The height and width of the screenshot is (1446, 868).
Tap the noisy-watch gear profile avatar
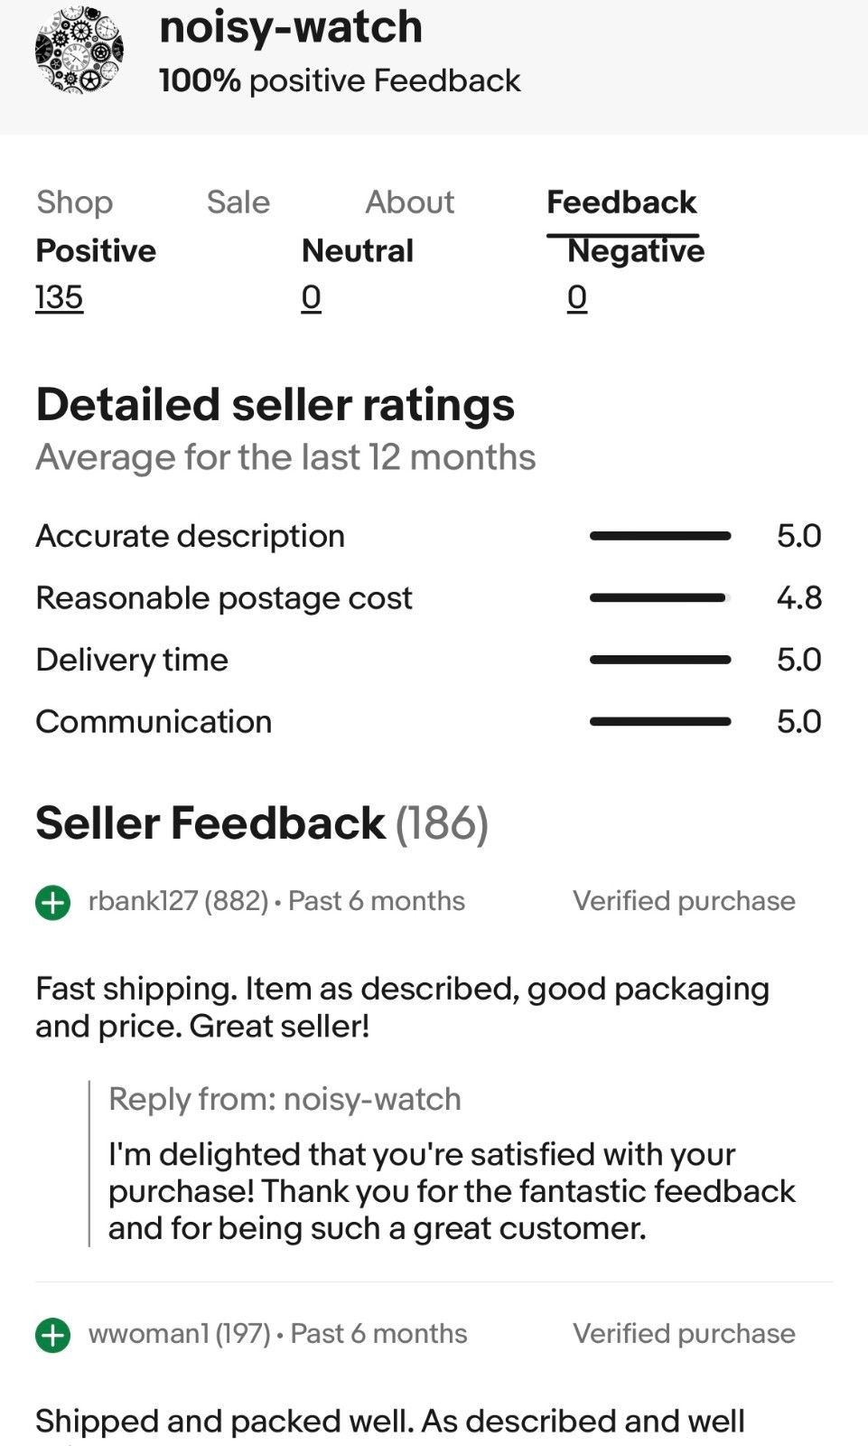pyautogui.click(x=79, y=50)
